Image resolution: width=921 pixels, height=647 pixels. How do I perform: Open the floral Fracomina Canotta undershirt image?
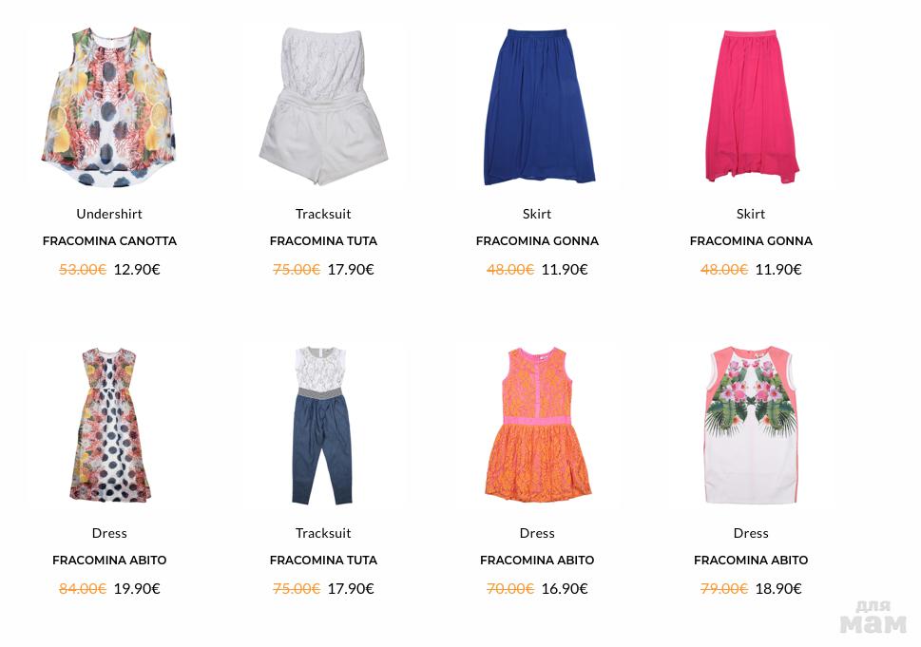(109, 106)
